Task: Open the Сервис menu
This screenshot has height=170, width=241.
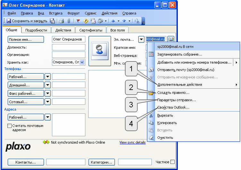Action: click(x=90, y=13)
